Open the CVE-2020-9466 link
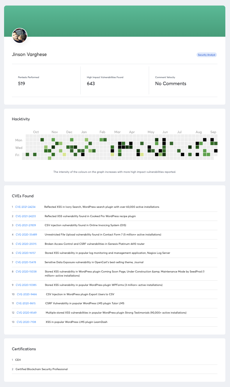The height and width of the screenshot is (387, 230). click(x=27, y=294)
